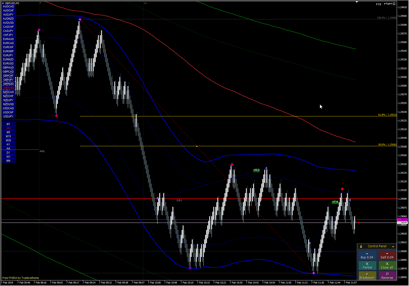Click the 61.8% Fibonacci level label

coord(387,115)
